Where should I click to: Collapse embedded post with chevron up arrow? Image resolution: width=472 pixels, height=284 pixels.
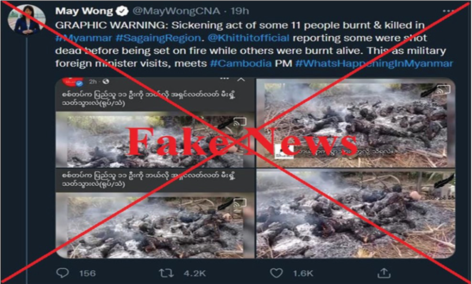pos(241,80)
